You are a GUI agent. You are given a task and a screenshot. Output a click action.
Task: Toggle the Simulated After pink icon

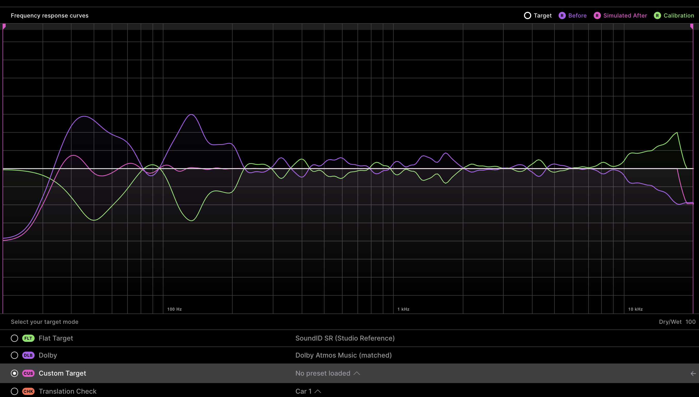tap(597, 15)
